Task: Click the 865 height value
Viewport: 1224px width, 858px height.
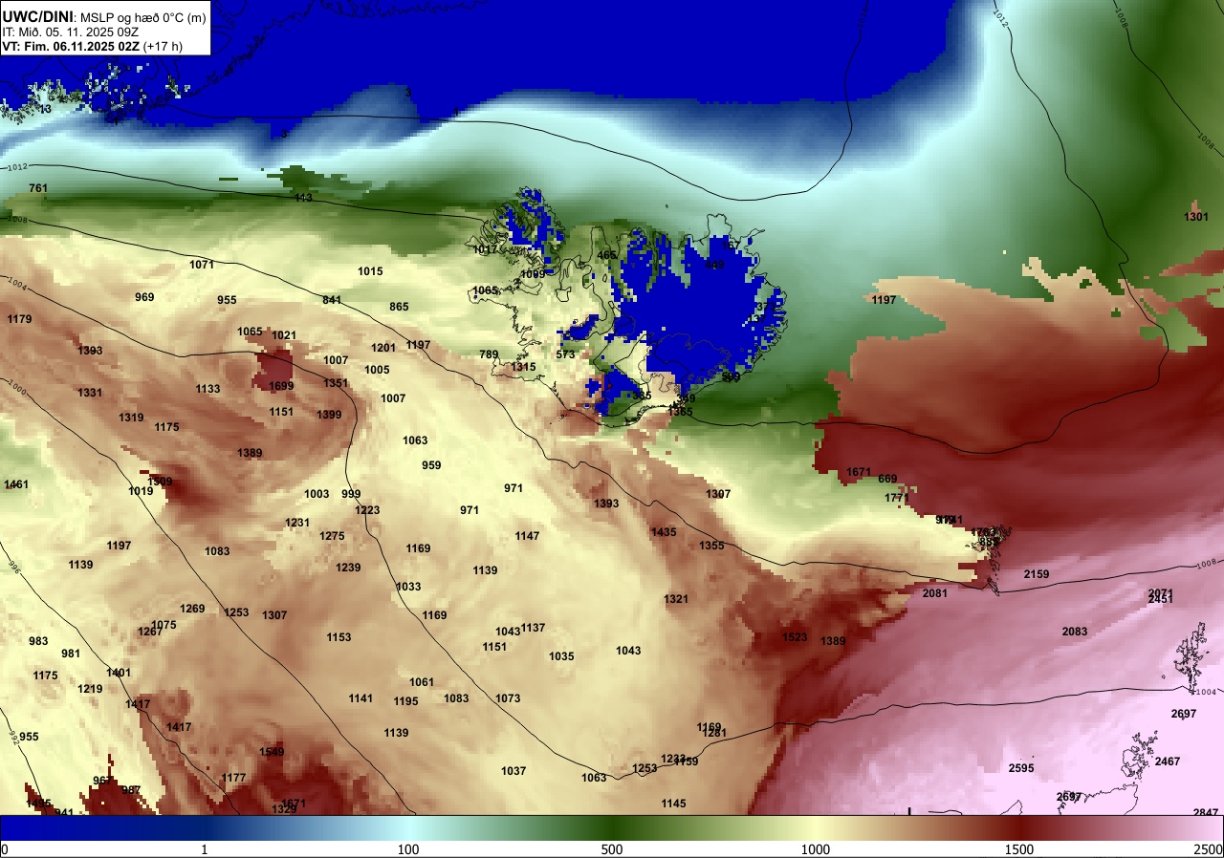Action: pos(399,307)
